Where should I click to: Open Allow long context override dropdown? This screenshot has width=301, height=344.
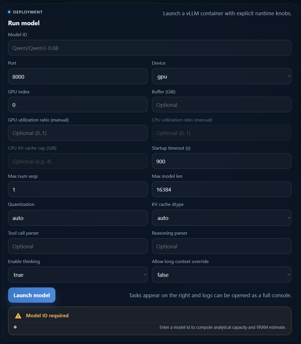pos(221,275)
